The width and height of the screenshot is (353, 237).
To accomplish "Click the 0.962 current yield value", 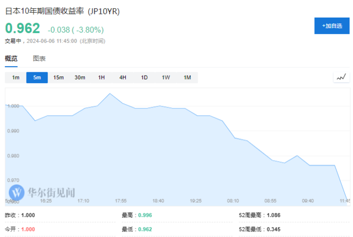I will (23, 28).
